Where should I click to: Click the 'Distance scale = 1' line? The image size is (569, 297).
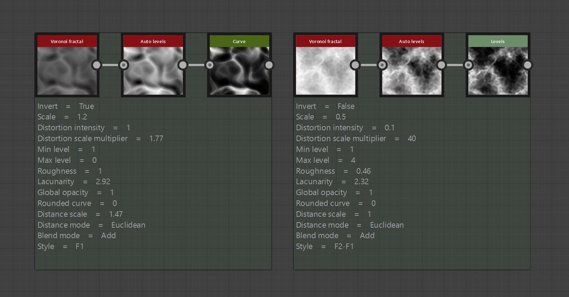(334, 214)
